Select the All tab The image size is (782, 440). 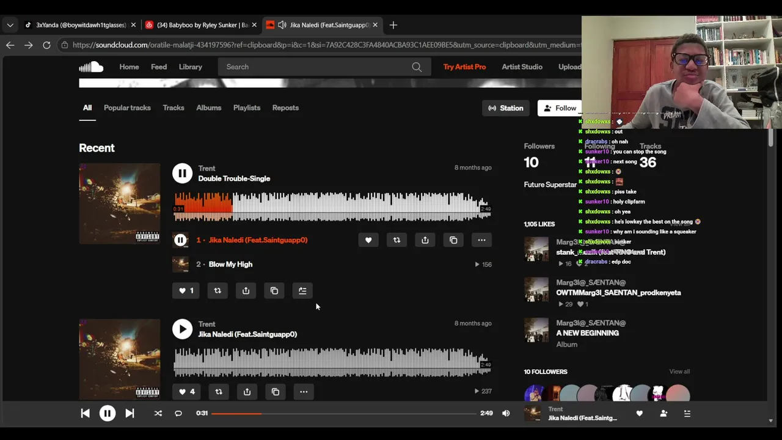pos(87,108)
